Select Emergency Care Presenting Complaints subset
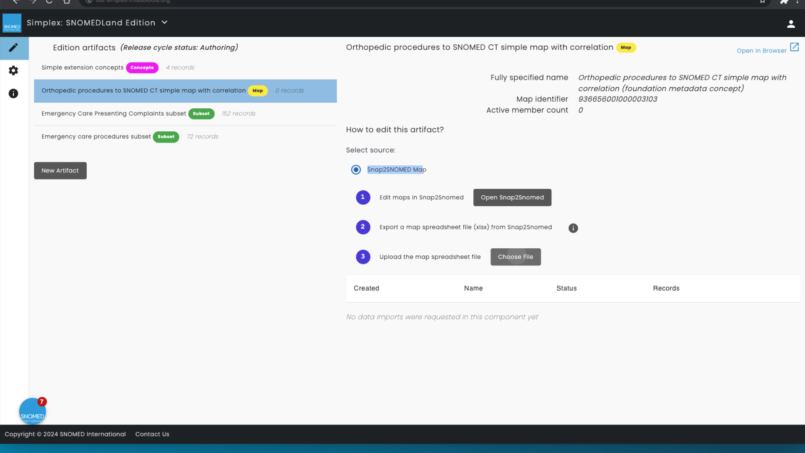Screen dimensions: 805x453 coord(114,113)
